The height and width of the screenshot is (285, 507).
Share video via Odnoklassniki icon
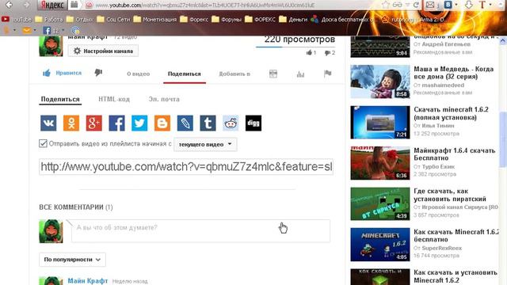tap(71, 123)
